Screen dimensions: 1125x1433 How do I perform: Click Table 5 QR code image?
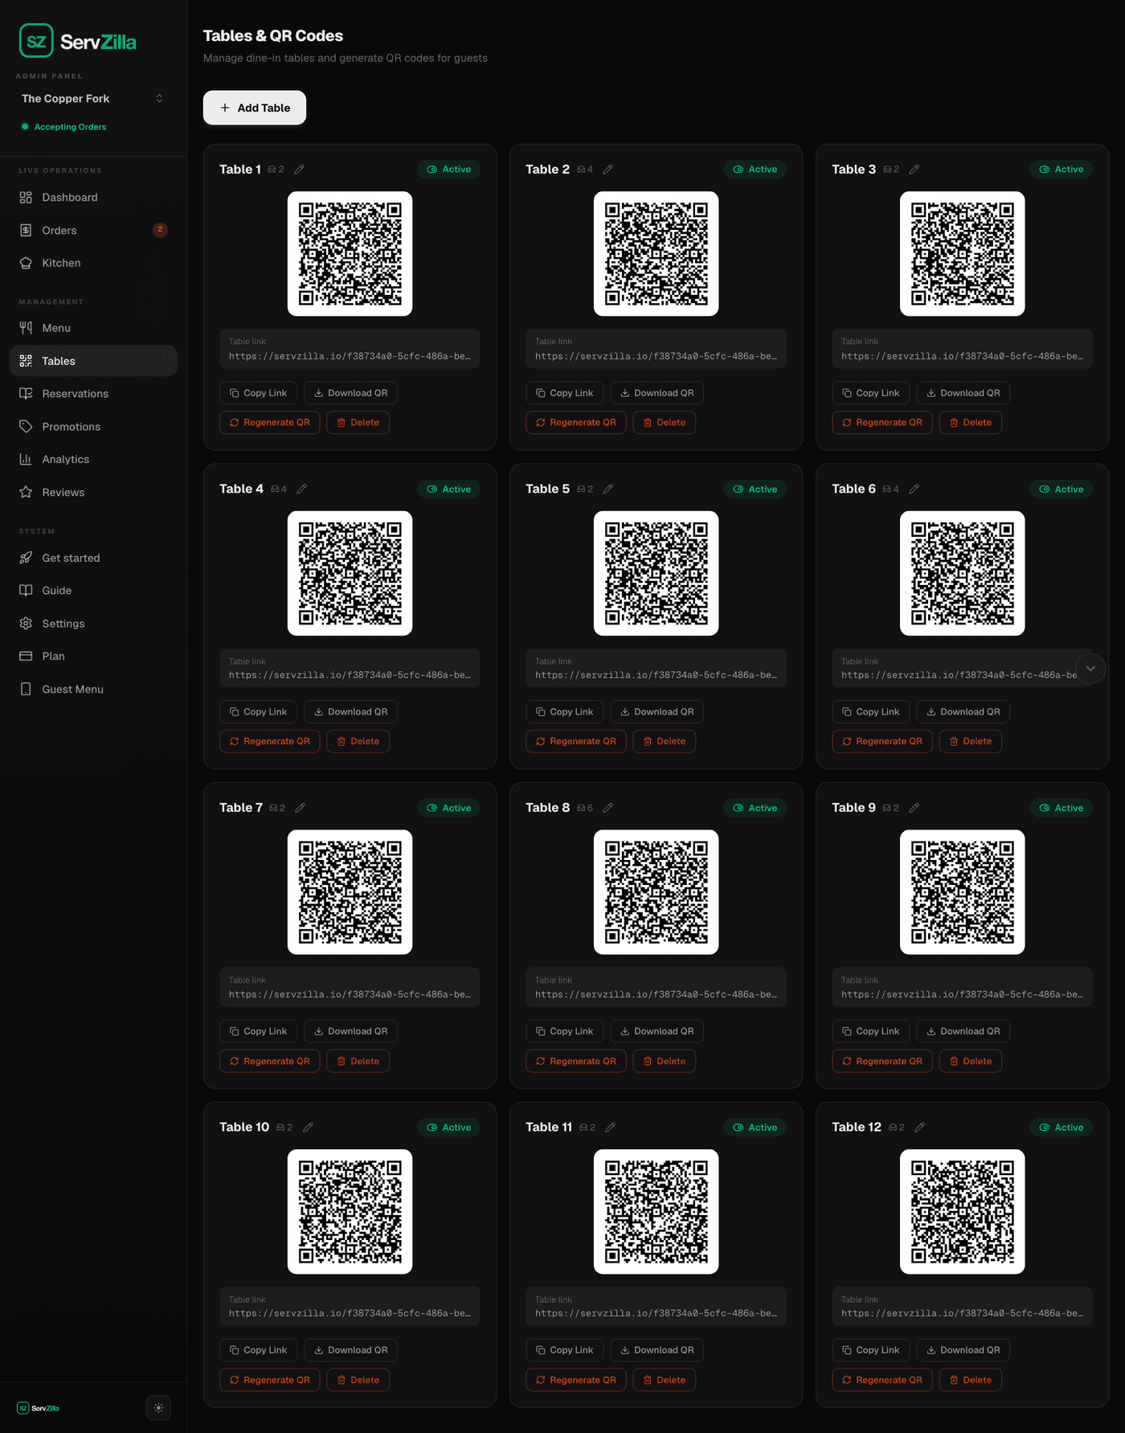(x=657, y=573)
